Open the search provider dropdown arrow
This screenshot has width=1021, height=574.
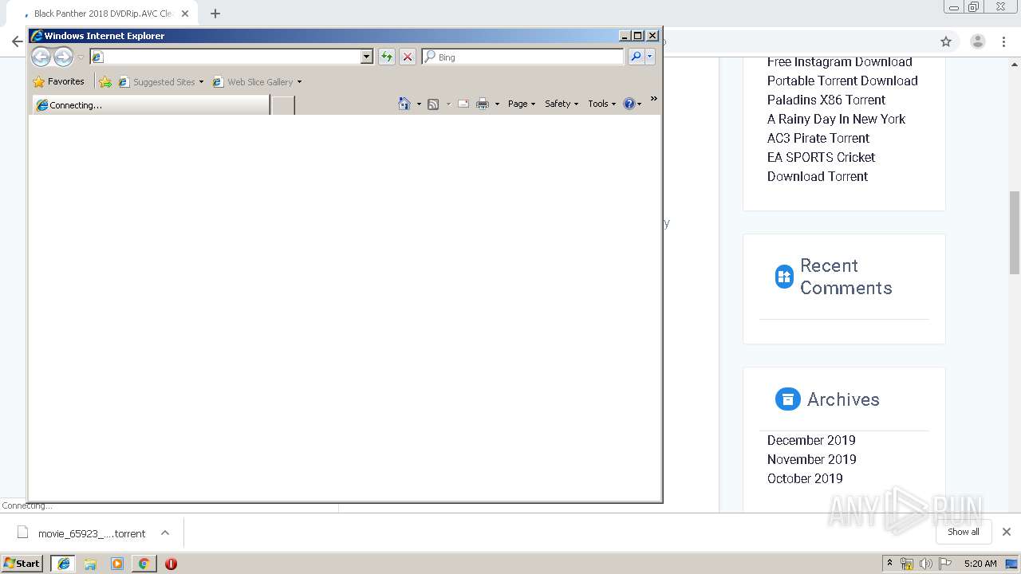[x=650, y=57]
